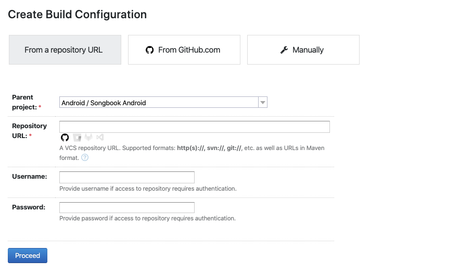459x273 pixels.
Task: Switch to the 'From a repository URL' tab
Action: pos(65,50)
